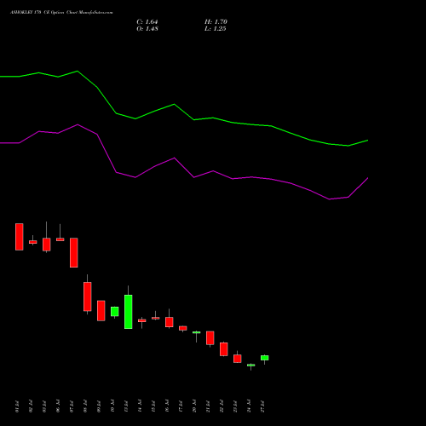The height and width of the screenshot is (426, 426).
Task: Click the low value L: 1.25
Action: point(216,29)
